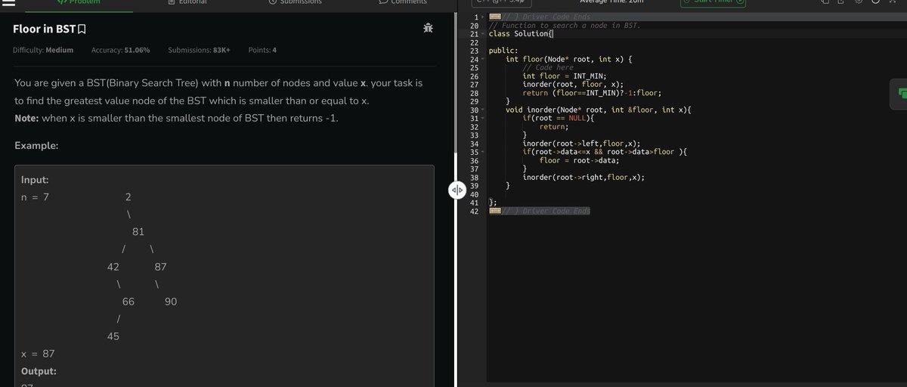Click the 'Input:' label in the example
This screenshot has width=907, height=387.
[36, 180]
